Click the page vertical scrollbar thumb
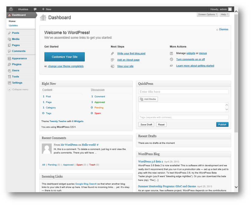251x205 pixels. pos(236,73)
